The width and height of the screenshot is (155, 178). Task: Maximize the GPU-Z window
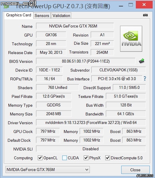coord(131,5)
